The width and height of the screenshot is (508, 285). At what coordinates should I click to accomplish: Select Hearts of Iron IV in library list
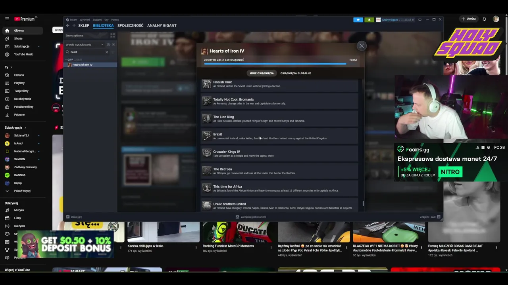click(x=90, y=65)
